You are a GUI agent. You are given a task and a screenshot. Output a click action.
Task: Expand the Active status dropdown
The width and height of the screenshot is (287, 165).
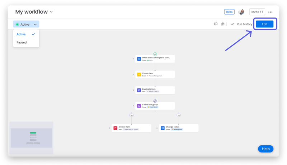[26, 24]
